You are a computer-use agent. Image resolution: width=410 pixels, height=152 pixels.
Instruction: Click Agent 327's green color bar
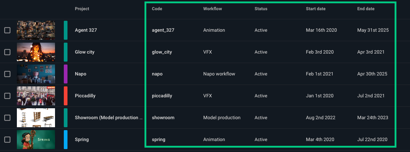coord(66,30)
